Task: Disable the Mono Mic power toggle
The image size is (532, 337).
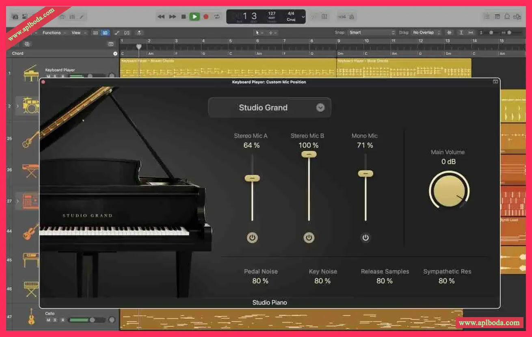Action: point(365,238)
